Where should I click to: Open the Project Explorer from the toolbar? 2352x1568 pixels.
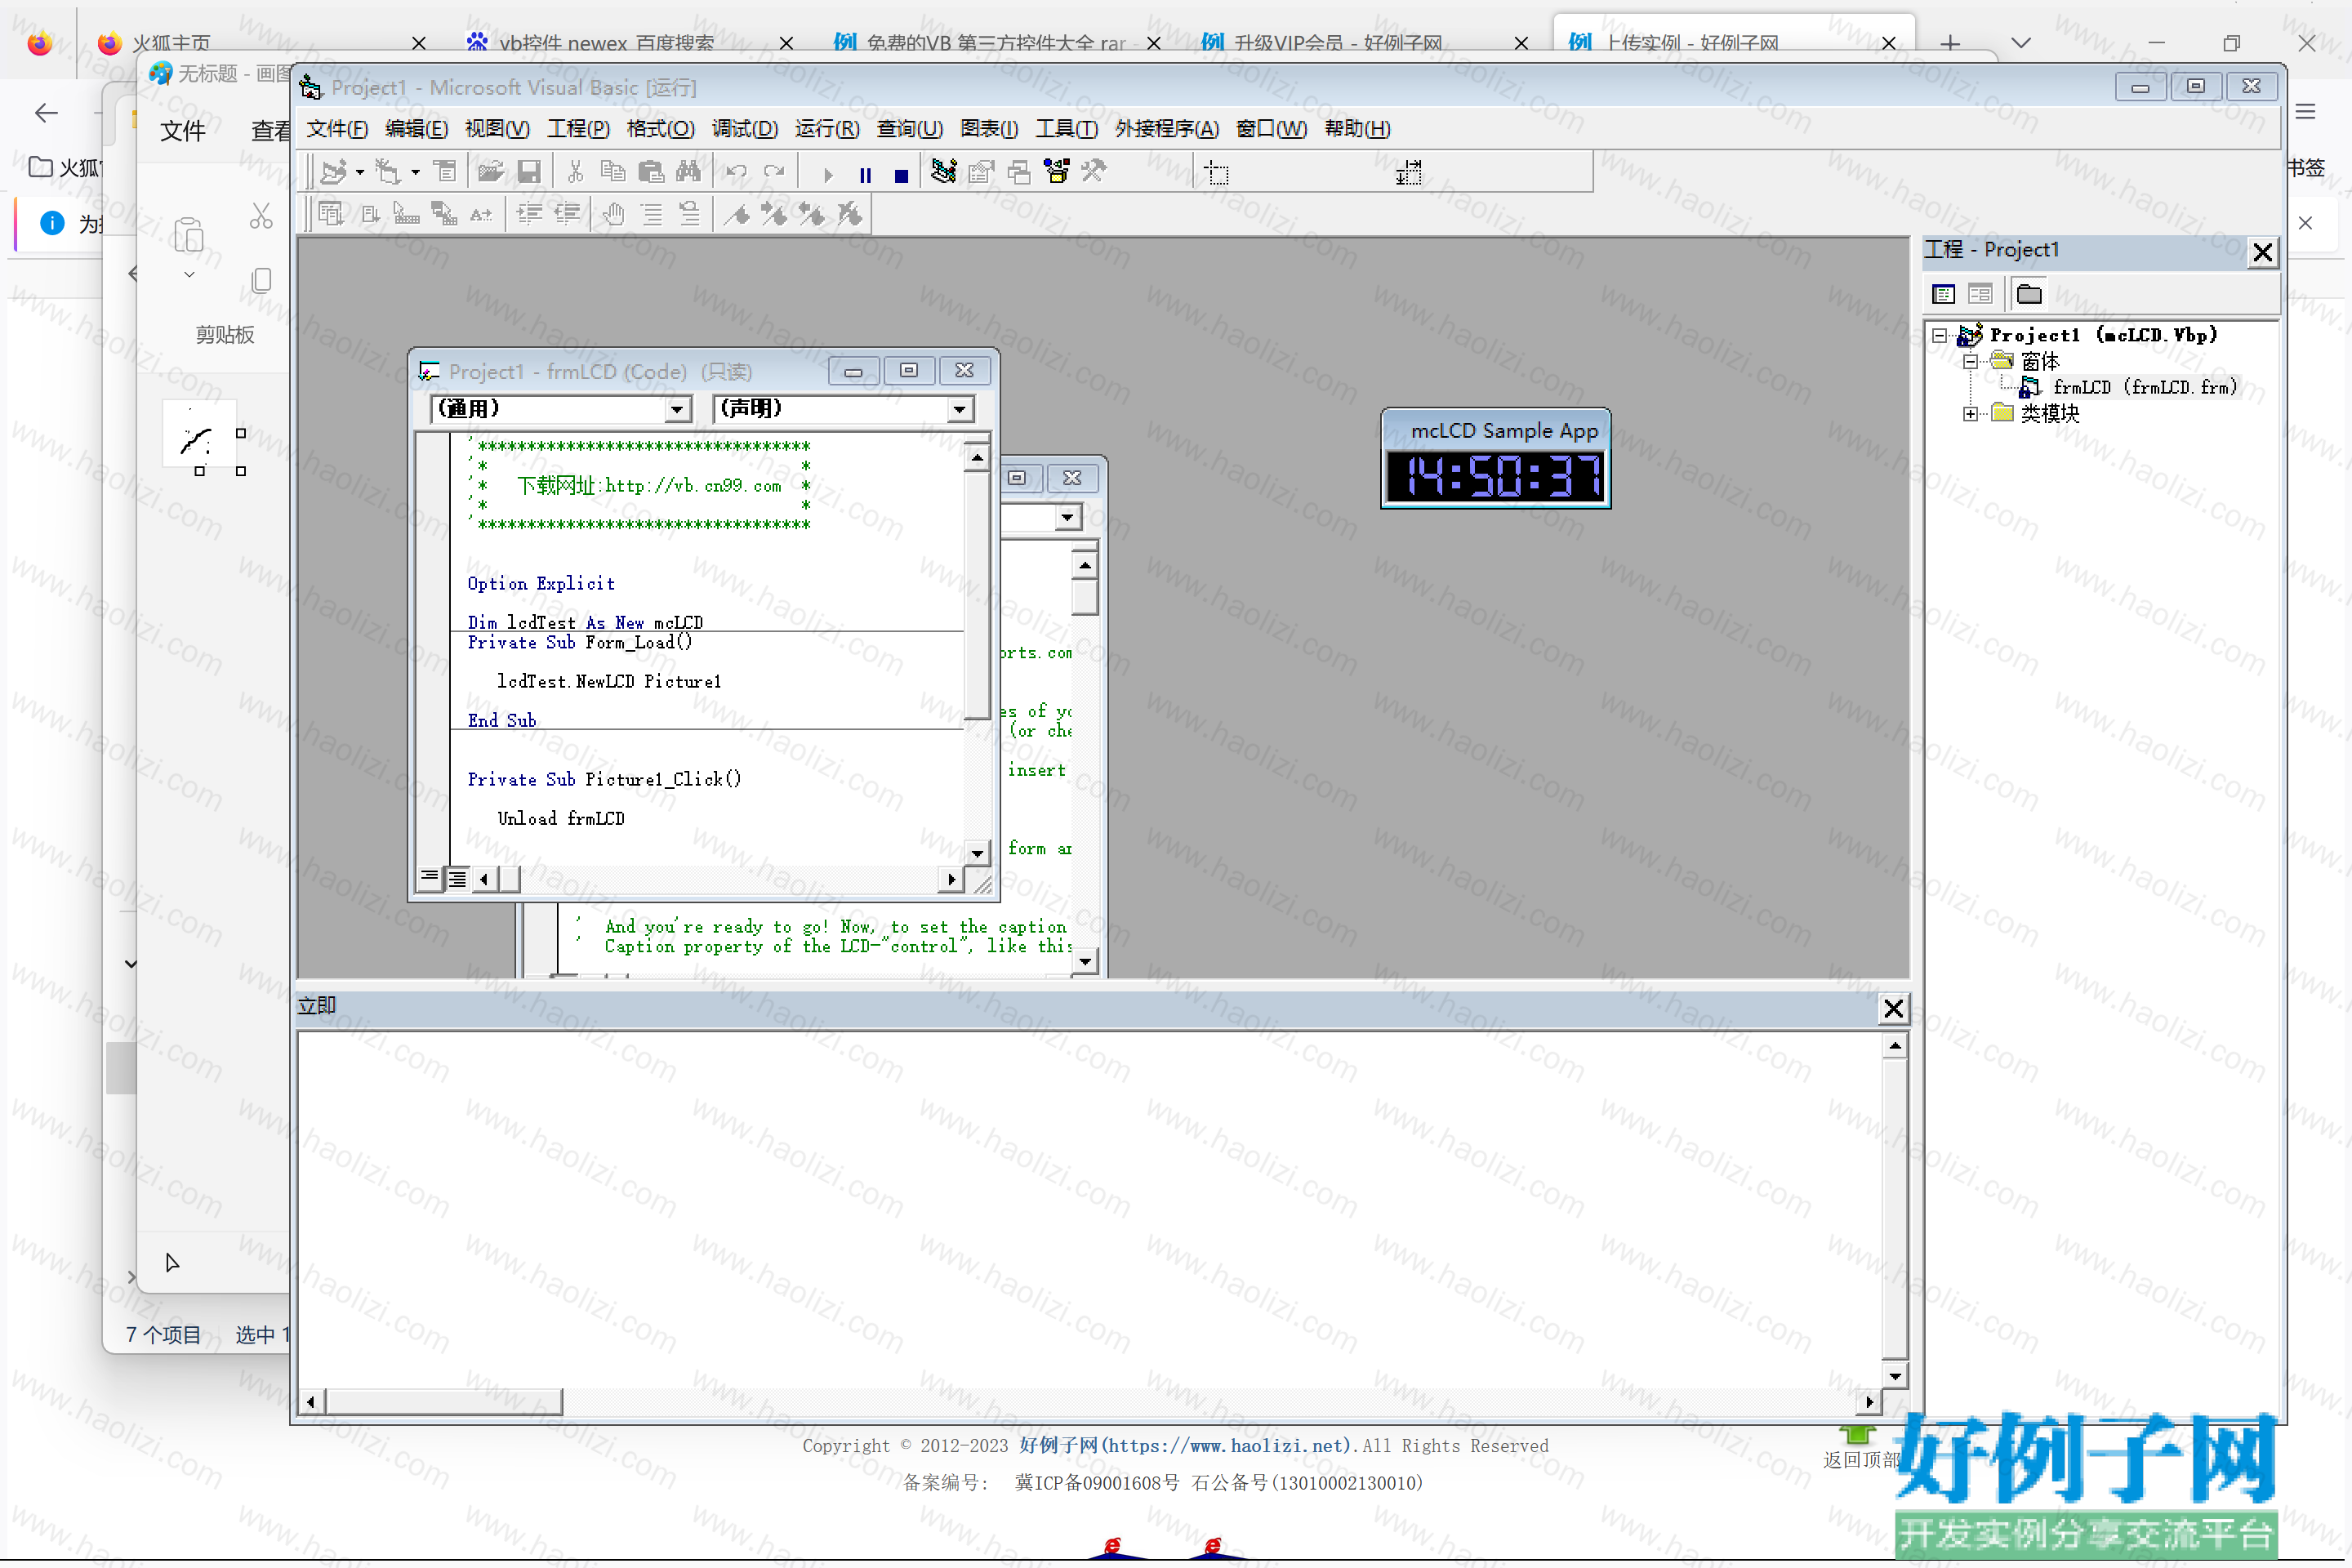(x=943, y=172)
